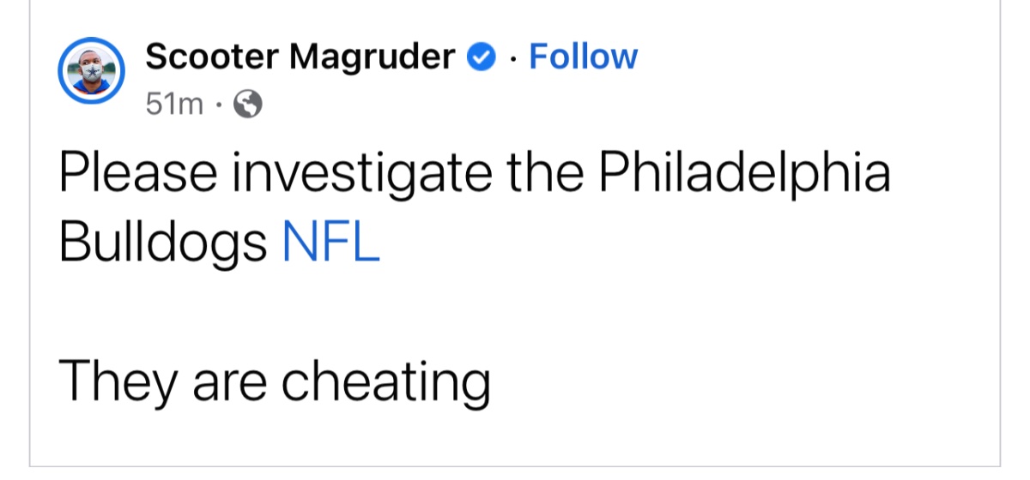This screenshot has width=1030, height=480.
Task: Click the word Please starting the post
Action: coord(138,172)
